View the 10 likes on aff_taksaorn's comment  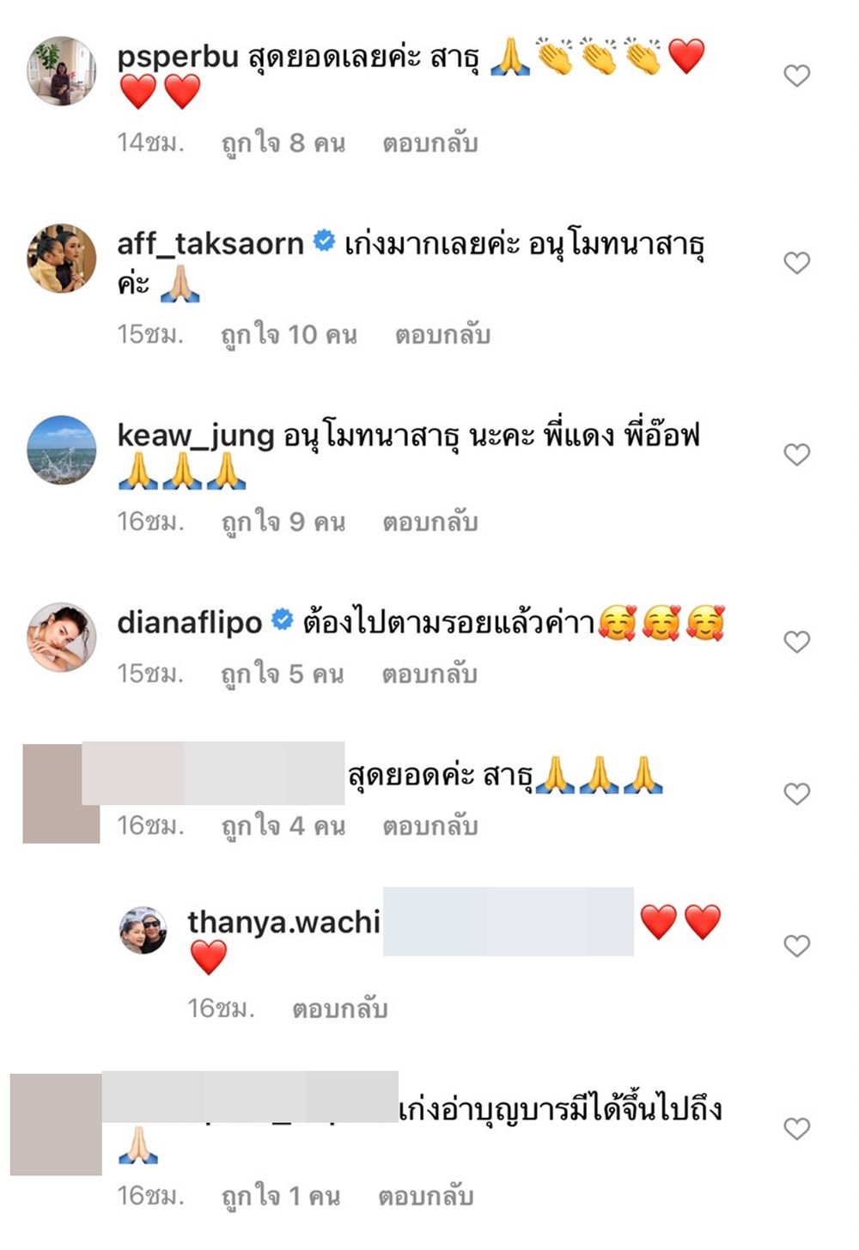289,334
